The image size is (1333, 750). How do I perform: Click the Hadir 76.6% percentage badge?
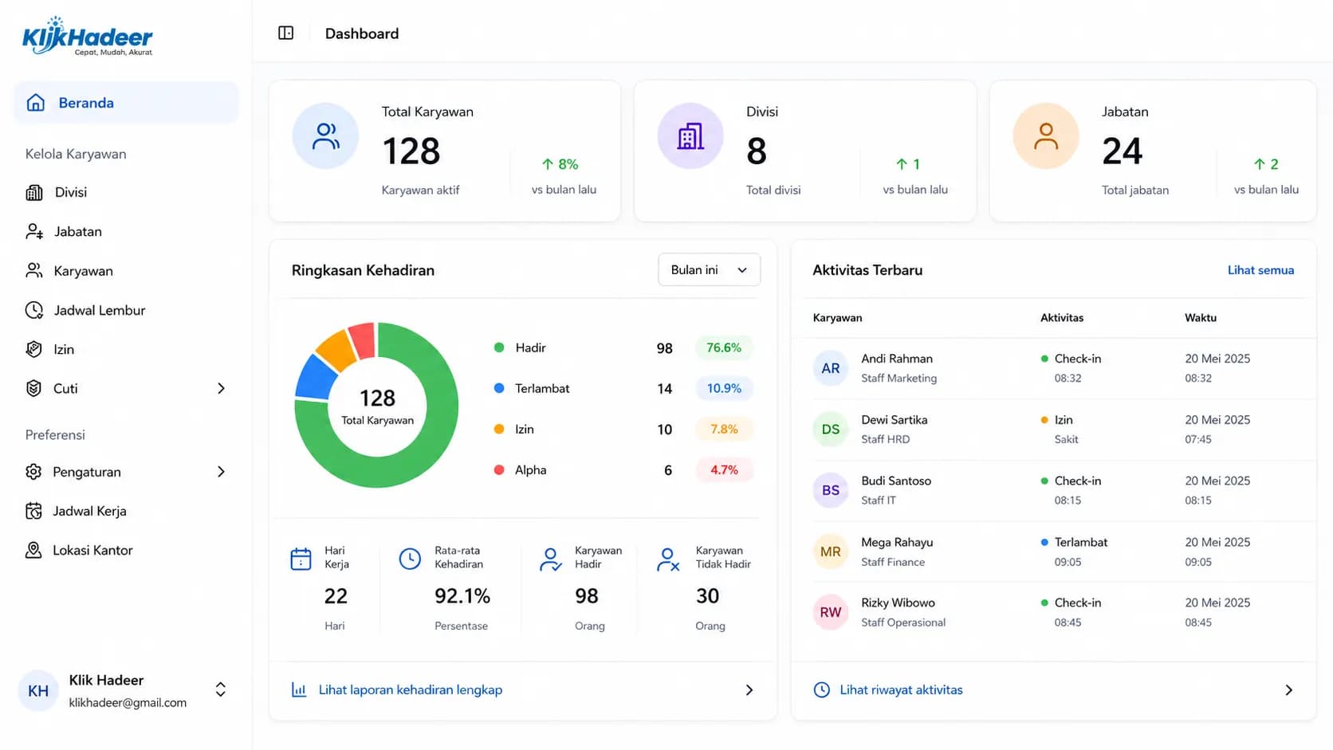coord(724,348)
